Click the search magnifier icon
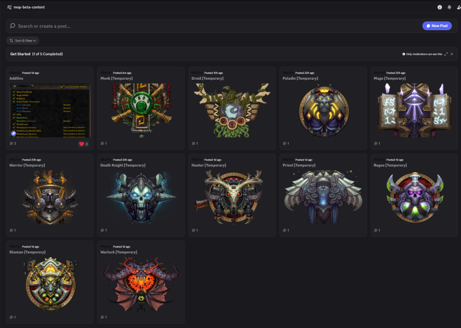Screen dimensions: 461x328 pos(13,26)
